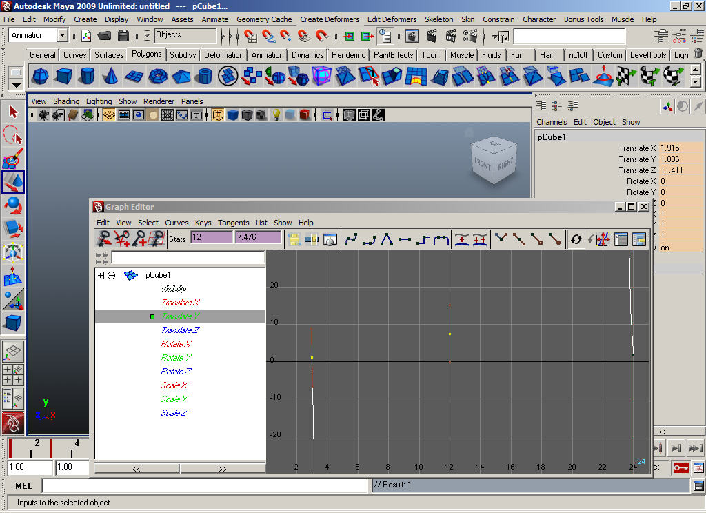Click the Flat tangents icon in Graph Editor
The width and height of the screenshot is (706, 513).
[405, 239]
